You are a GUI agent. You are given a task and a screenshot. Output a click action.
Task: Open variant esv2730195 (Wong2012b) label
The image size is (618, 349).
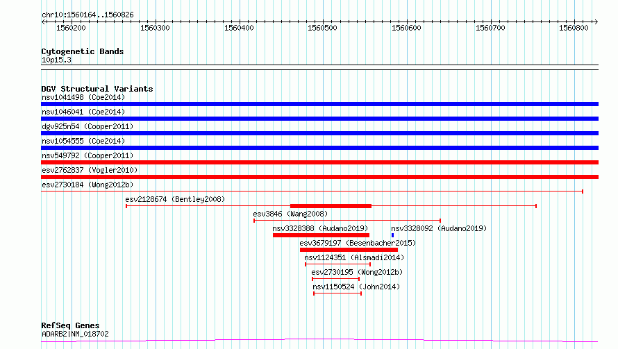[357, 272]
